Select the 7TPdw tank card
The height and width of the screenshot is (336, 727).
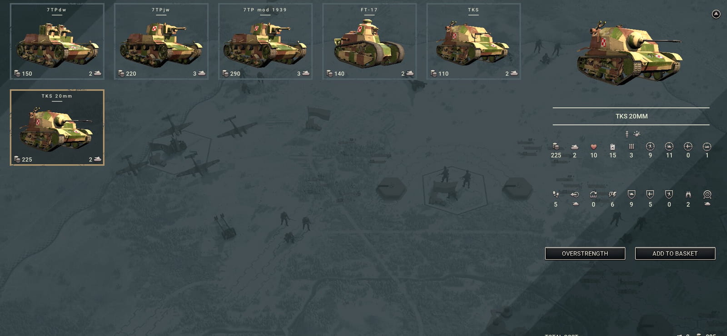coord(57,41)
